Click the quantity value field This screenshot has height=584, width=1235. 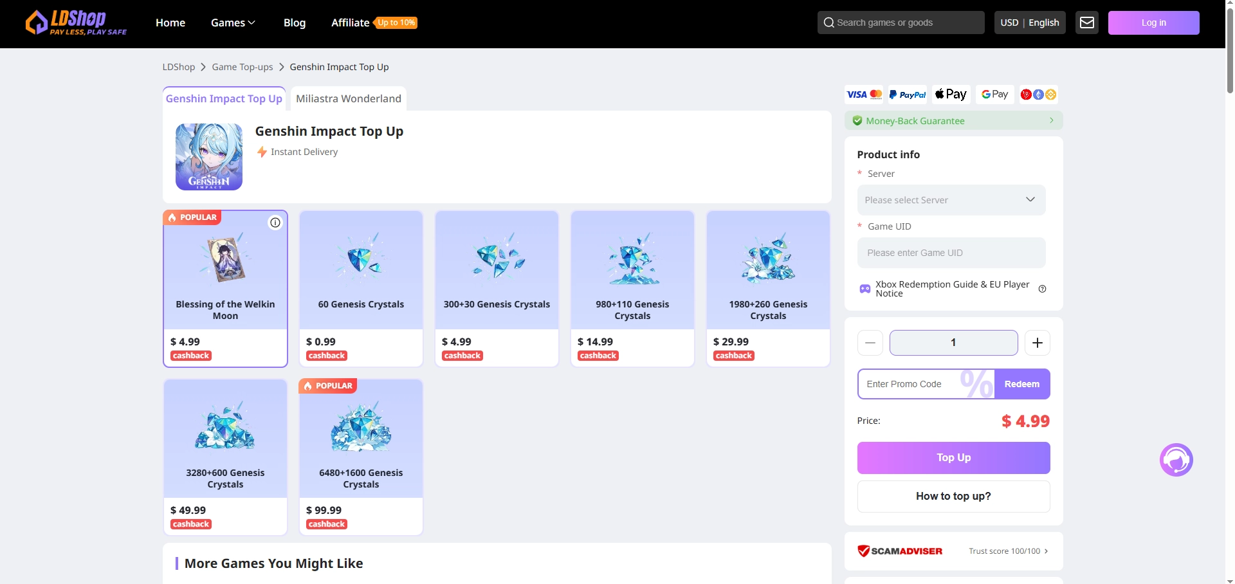click(954, 343)
